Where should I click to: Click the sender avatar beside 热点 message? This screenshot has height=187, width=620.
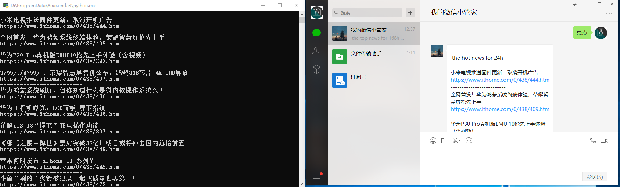601,33
